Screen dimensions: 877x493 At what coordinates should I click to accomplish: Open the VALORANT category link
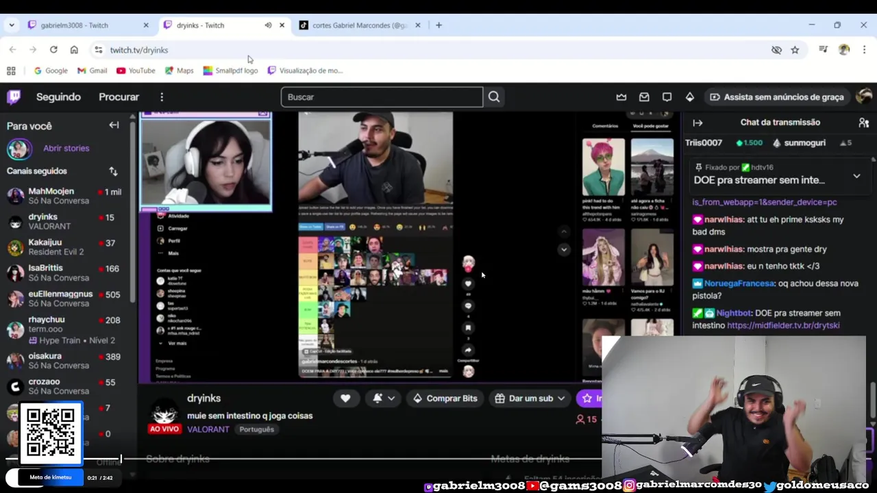coord(208,429)
